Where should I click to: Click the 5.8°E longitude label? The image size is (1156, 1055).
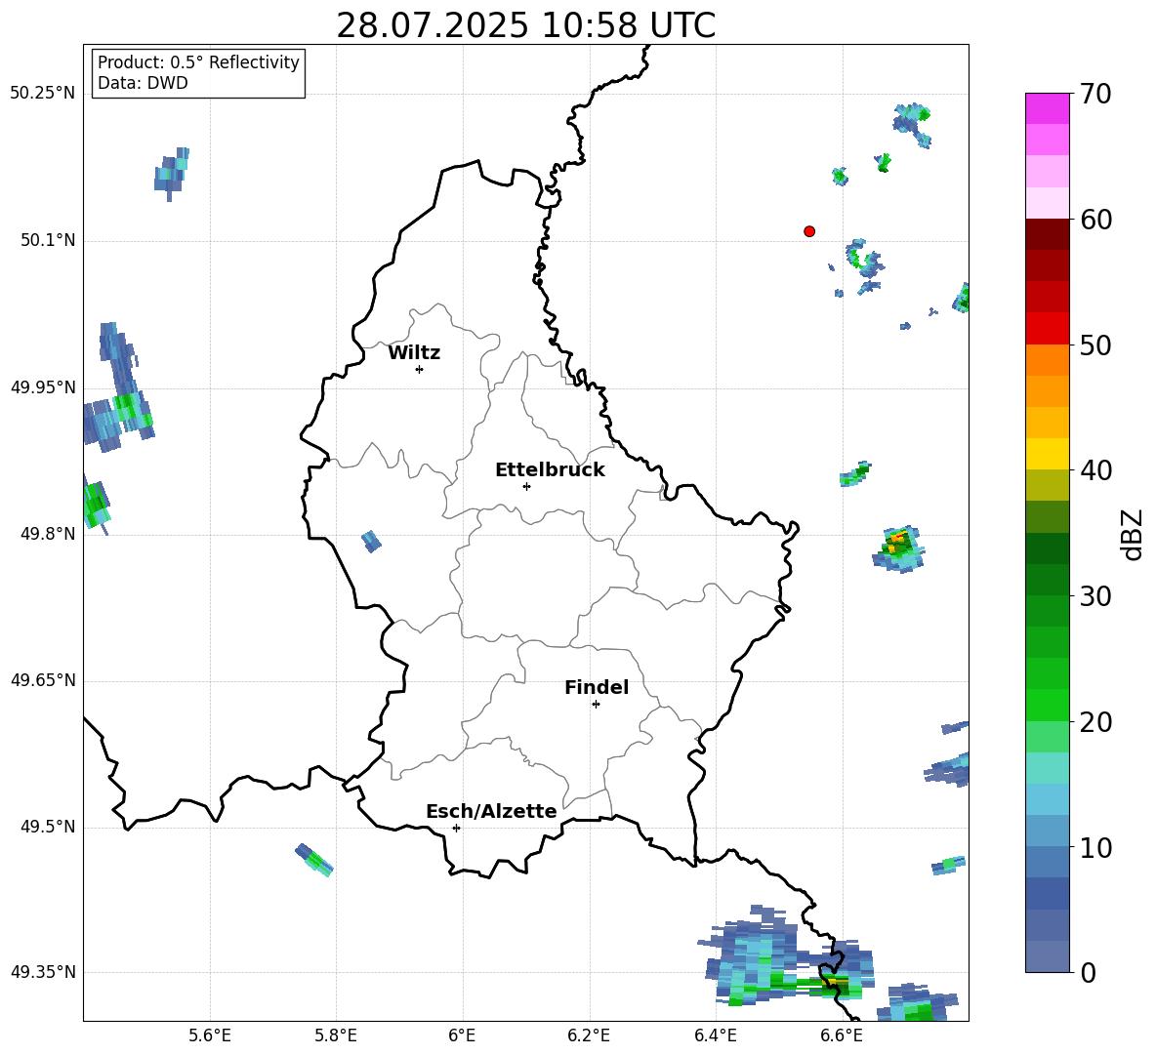pyautogui.click(x=336, y=1035)
